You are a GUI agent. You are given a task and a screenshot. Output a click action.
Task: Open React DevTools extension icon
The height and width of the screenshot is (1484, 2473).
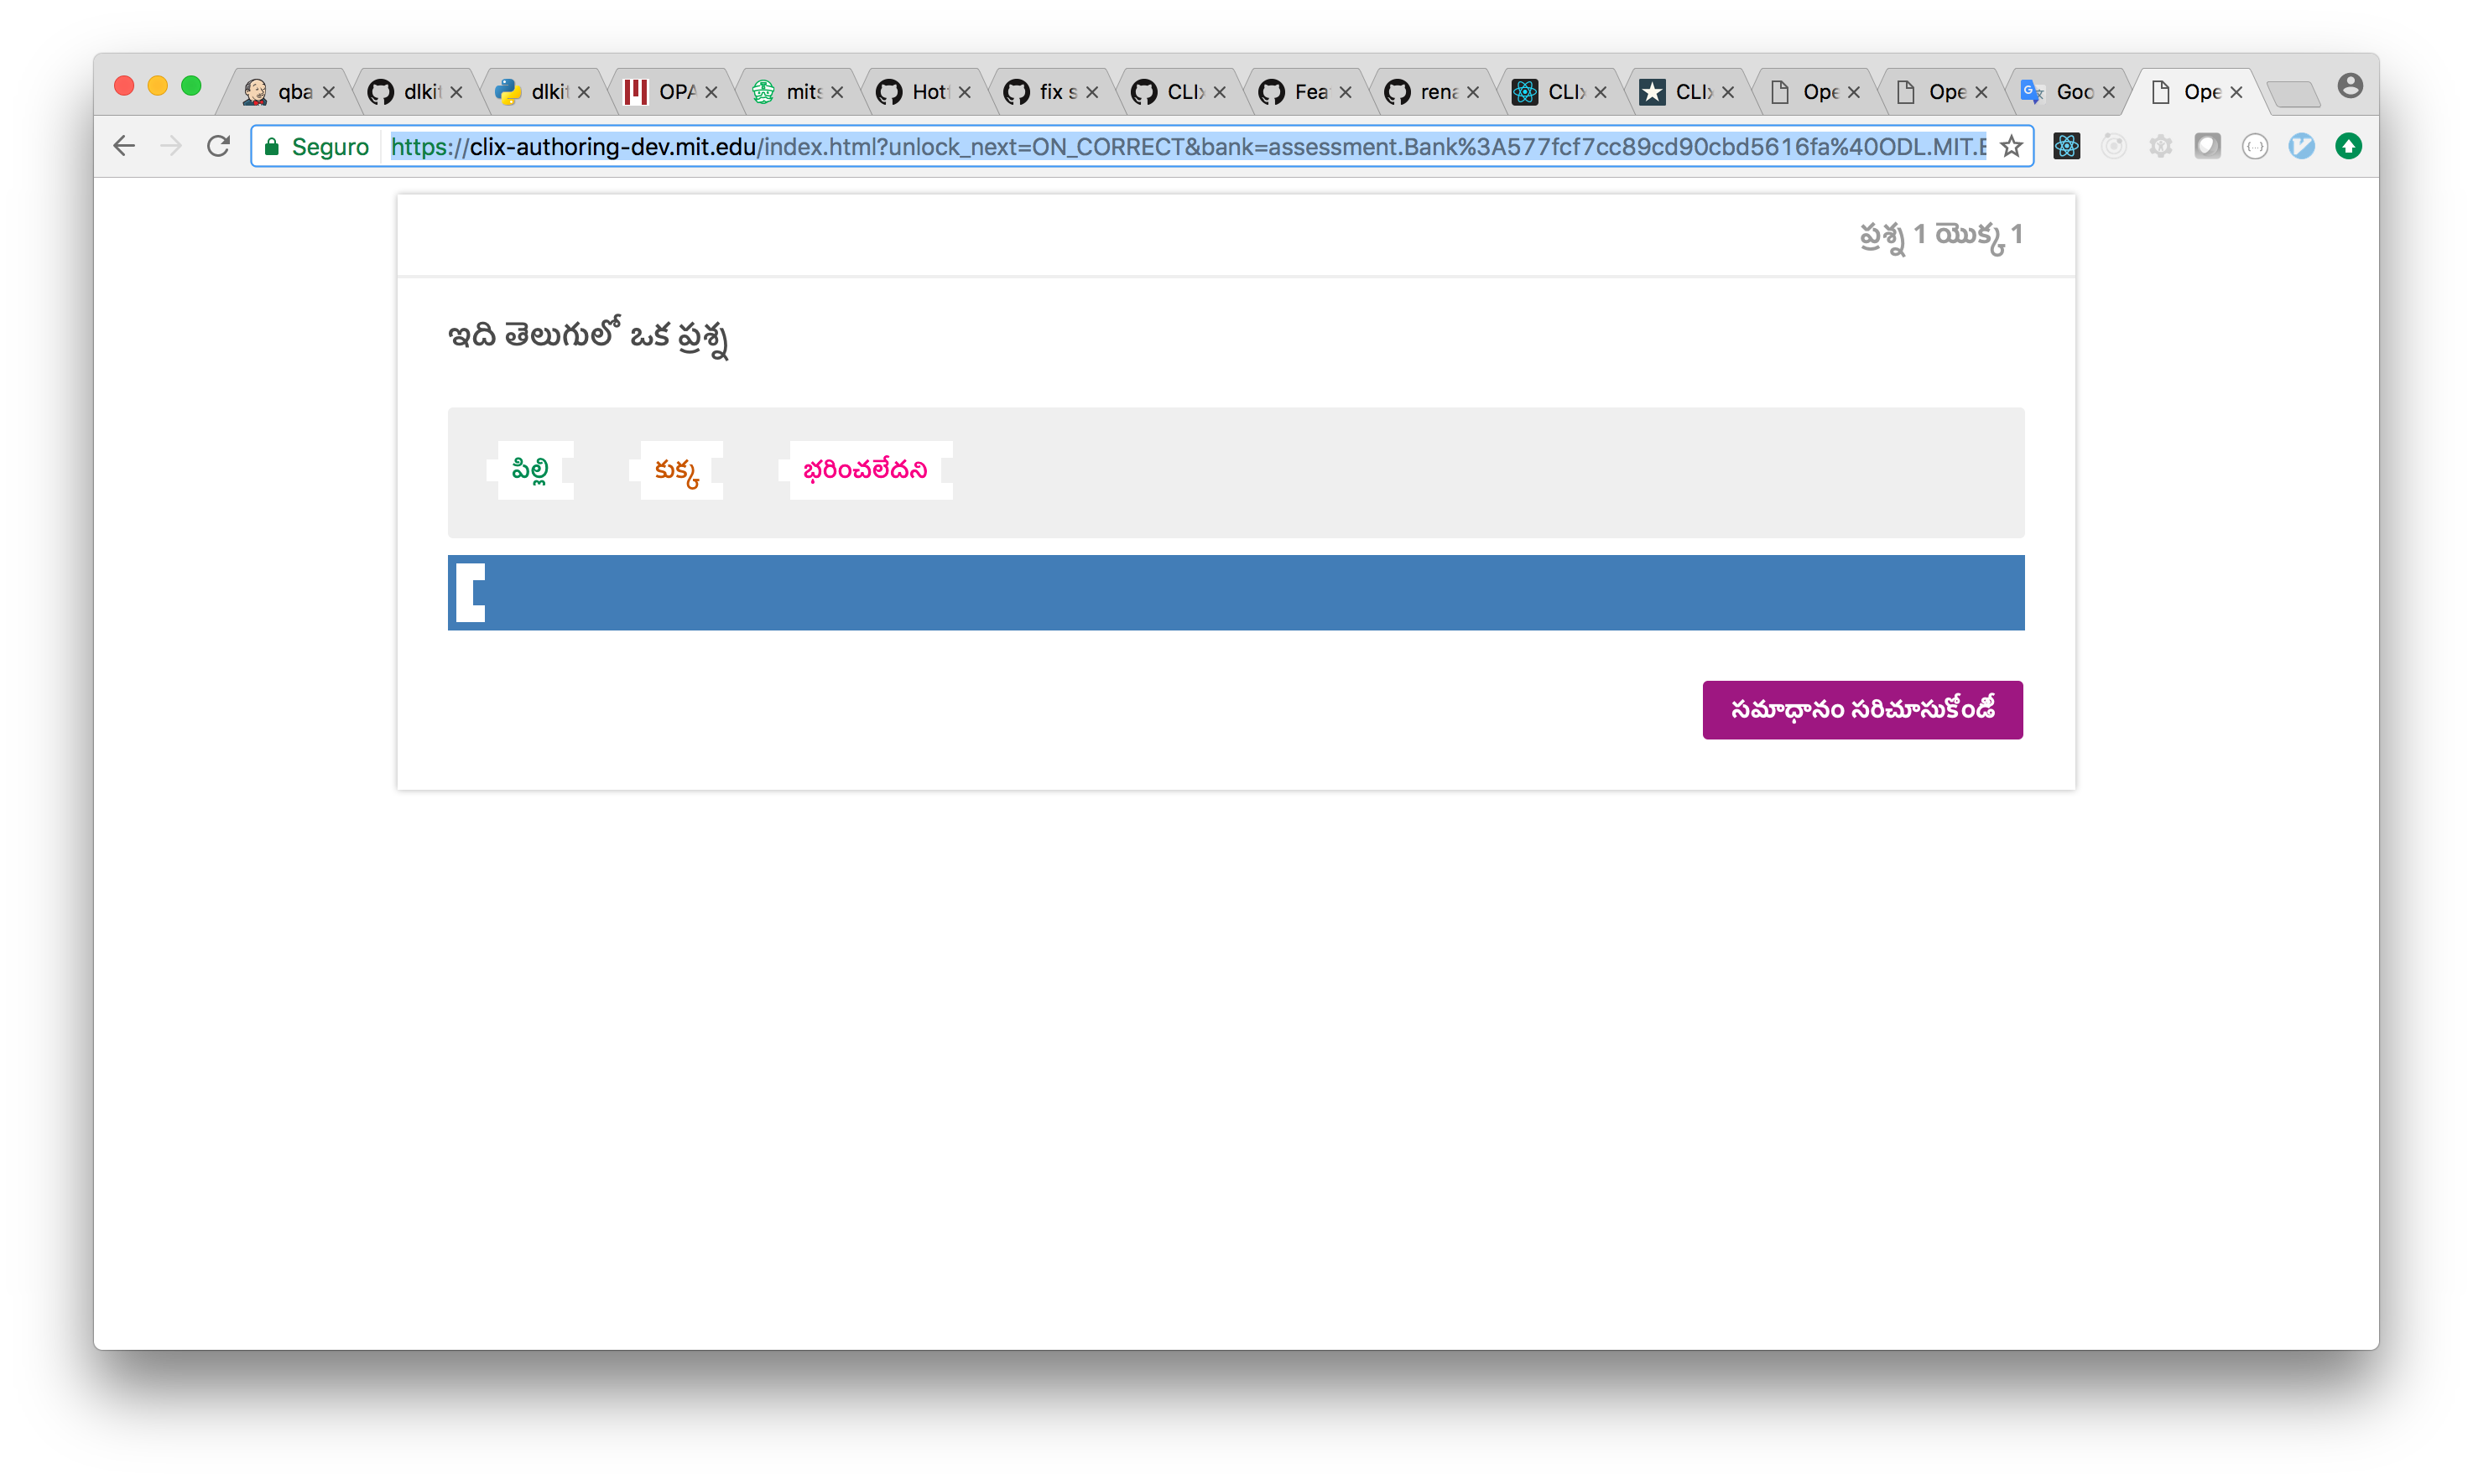(2067, 147)
